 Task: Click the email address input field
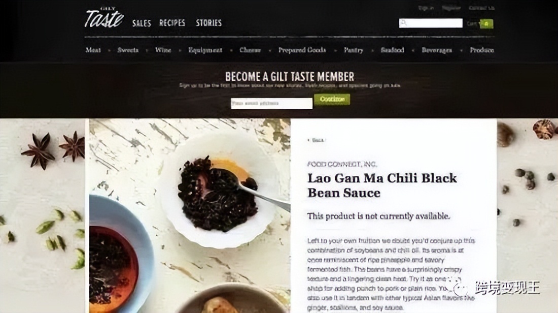coord(271,103)
